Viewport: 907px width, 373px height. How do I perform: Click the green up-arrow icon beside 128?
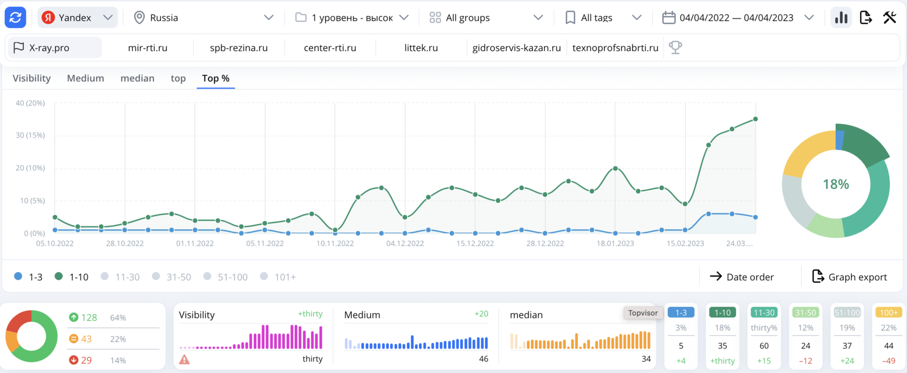73,317
